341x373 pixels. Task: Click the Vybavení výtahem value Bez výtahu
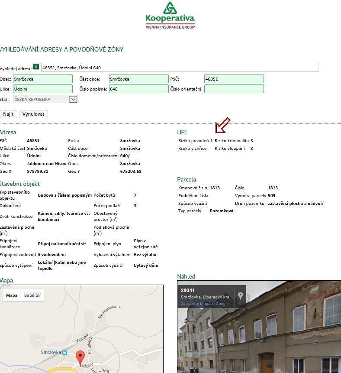[x=145, y=255]
